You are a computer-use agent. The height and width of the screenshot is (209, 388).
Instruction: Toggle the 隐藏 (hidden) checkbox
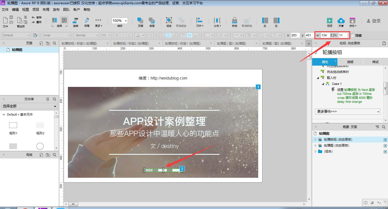(x=352, y=35)
